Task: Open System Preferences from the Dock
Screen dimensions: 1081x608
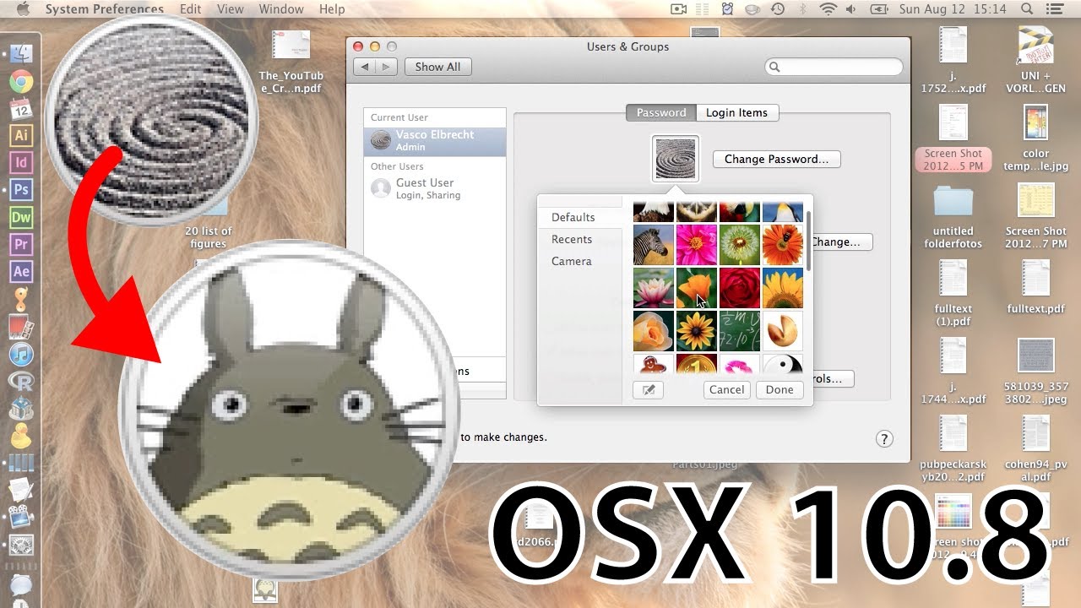Action: tap(21, 545)
